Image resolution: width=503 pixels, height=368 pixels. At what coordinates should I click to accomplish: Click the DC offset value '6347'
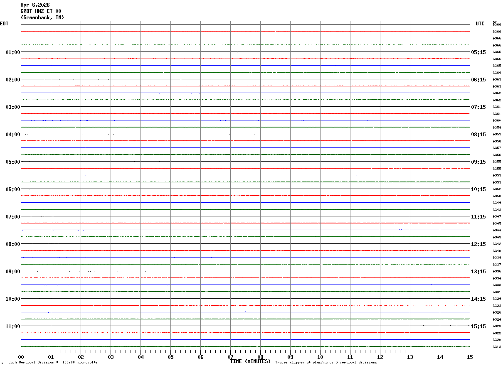pyautogui.click(x=497, y=216)
